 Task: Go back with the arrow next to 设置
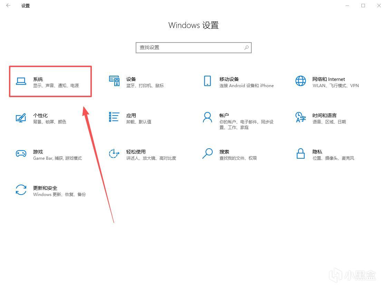[x=8, y=6]
